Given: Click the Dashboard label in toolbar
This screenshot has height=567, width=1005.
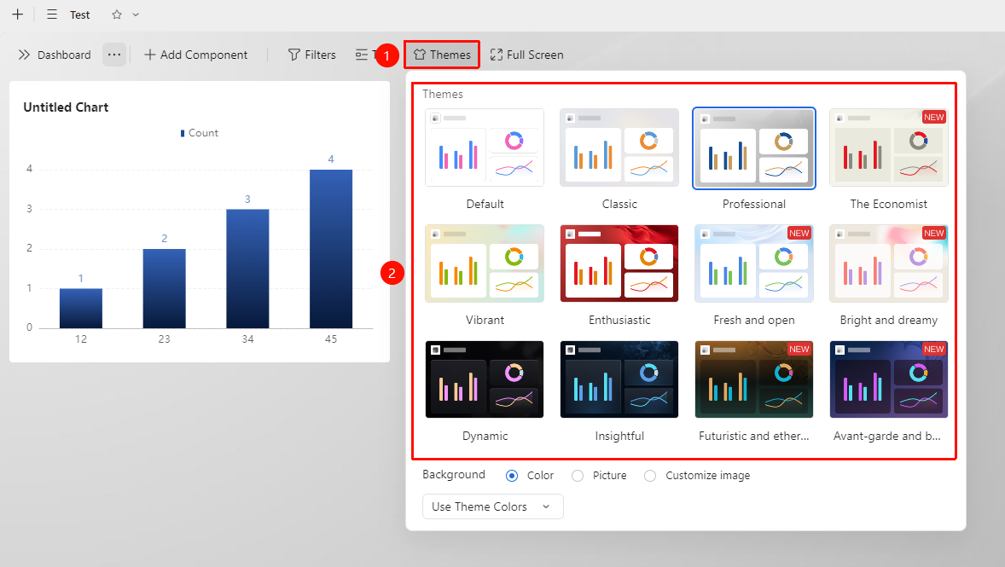Looking at the screenshot, I should click(64, 55).
